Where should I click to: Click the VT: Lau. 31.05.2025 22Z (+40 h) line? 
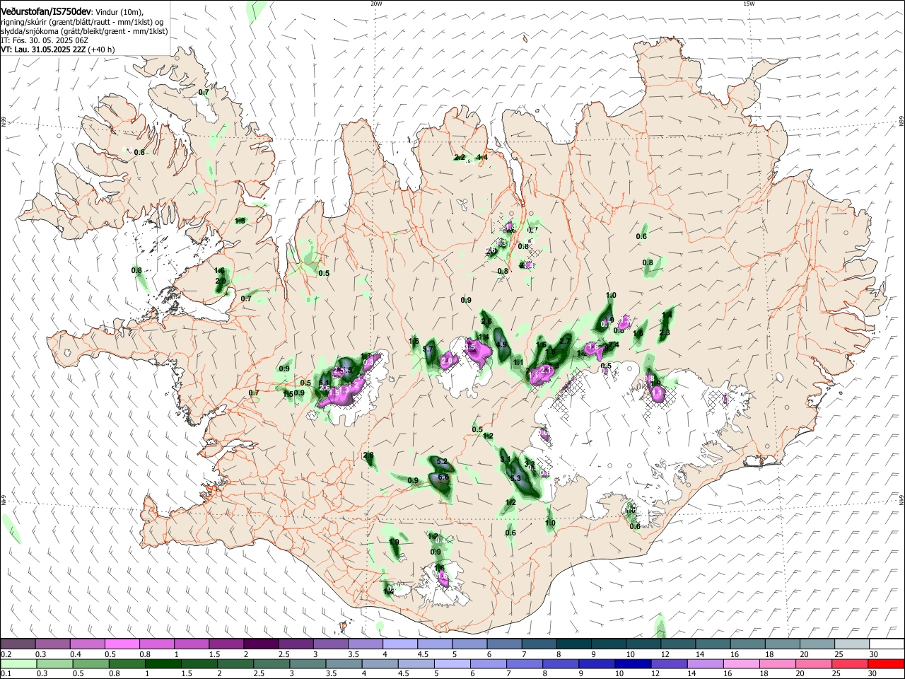58,50
